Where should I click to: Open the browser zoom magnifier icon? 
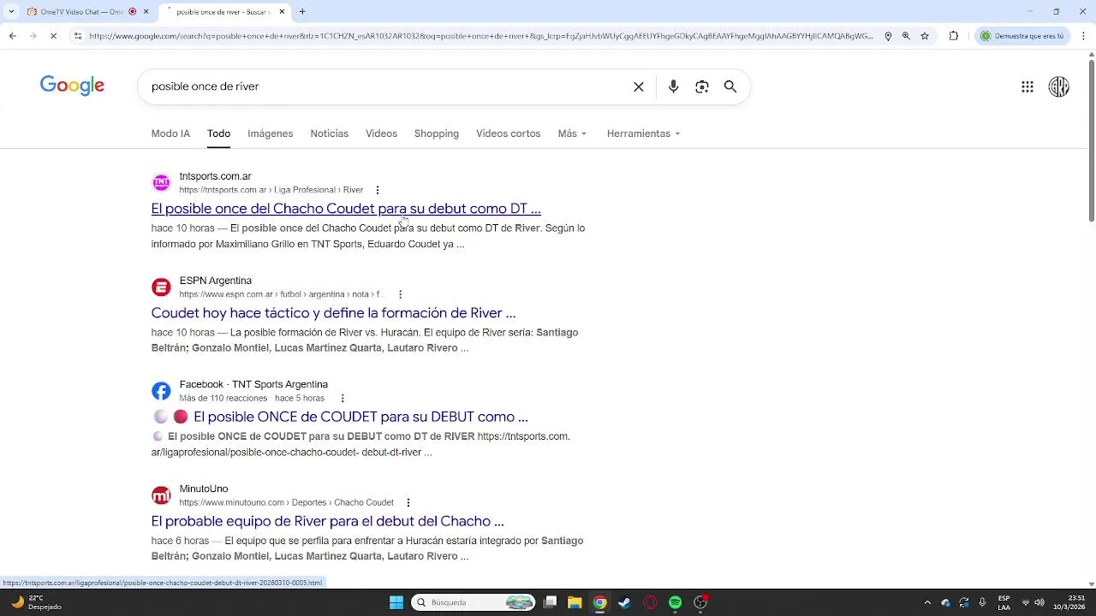click(906, 36)
